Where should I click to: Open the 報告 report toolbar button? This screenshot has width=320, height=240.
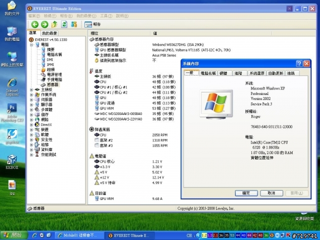tap(92, 24)
